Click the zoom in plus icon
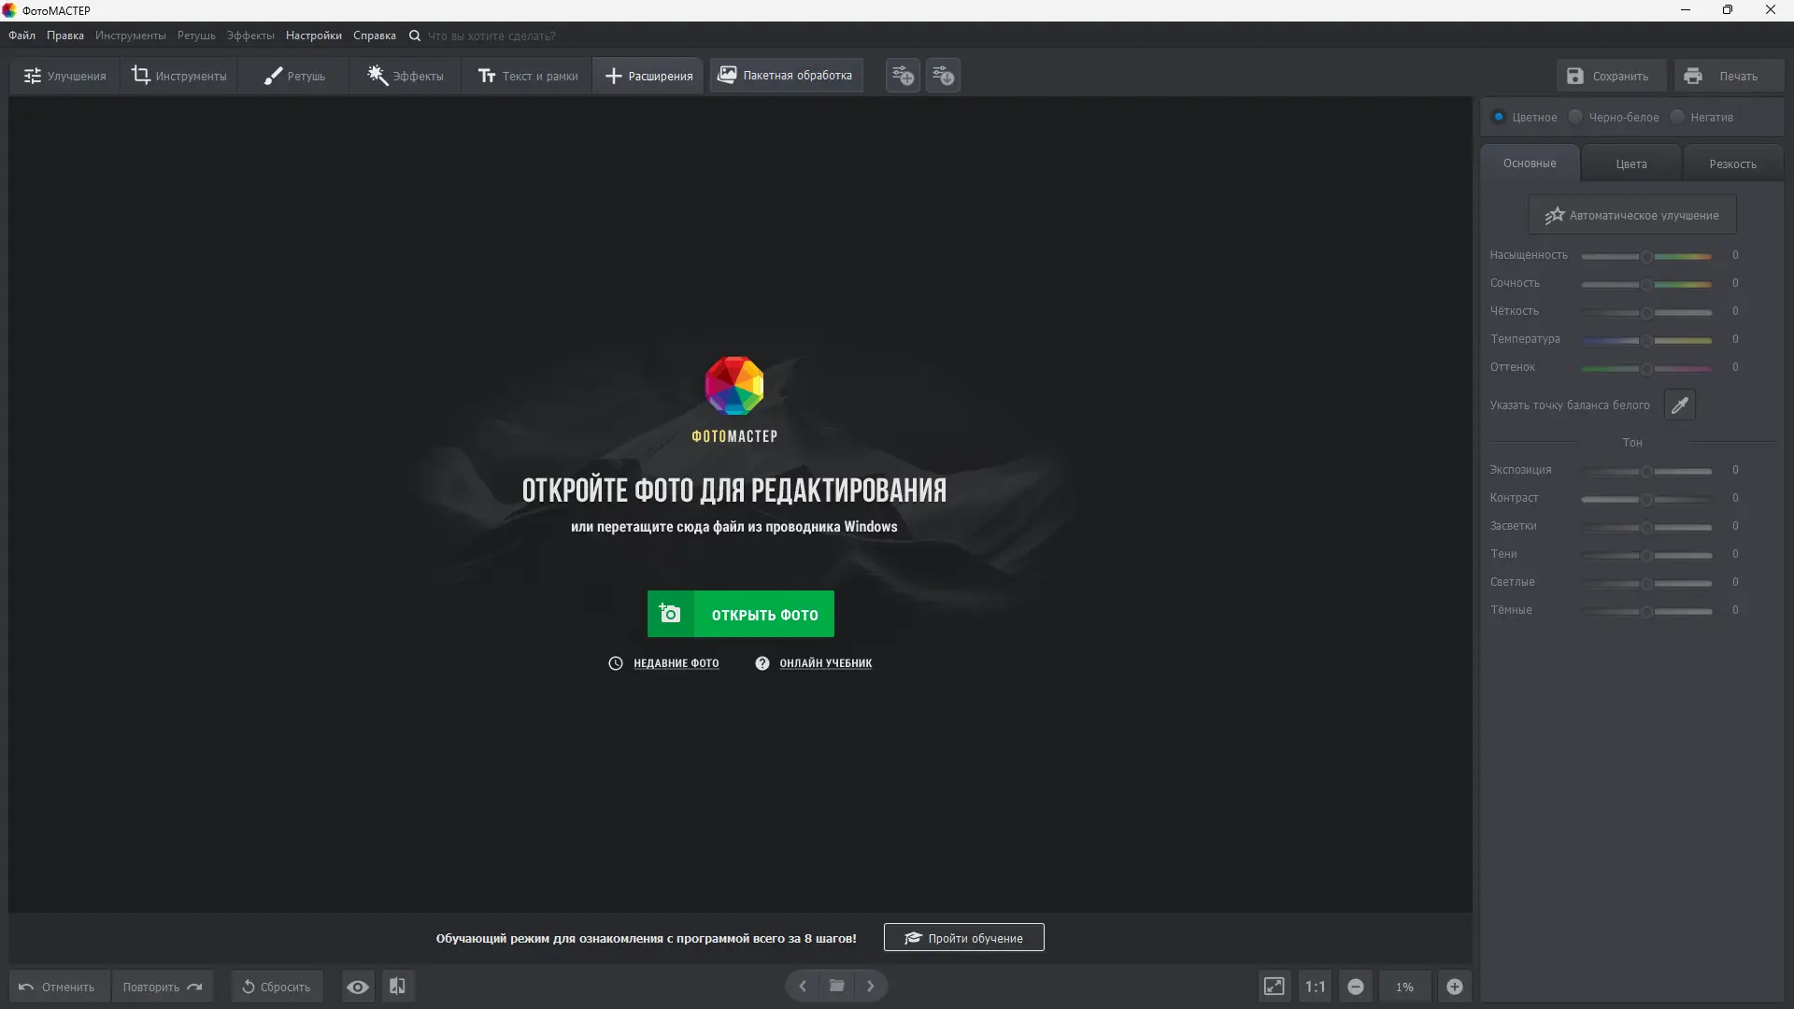1794x1009 pixels. [1455, 987]
